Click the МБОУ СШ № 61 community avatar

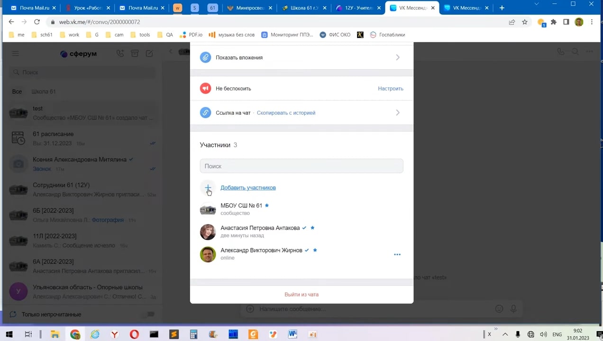point(208,209)
